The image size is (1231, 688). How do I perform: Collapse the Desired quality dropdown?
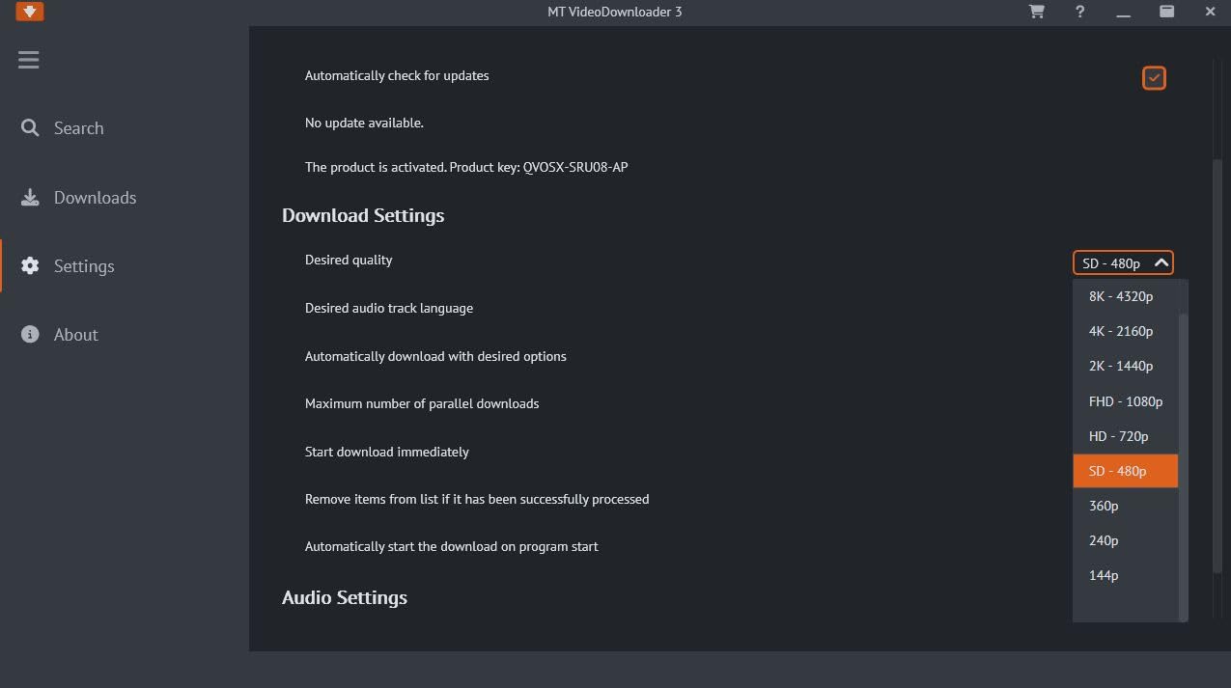coord(1123,262)
